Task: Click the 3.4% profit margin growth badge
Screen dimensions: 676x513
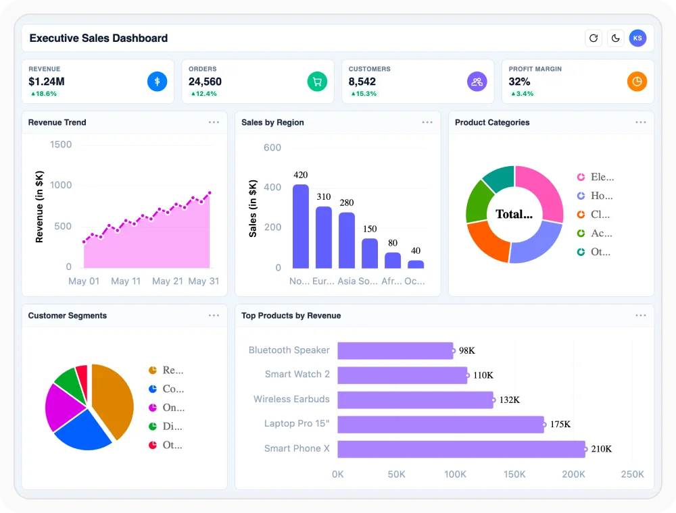Action: point(522,93)
